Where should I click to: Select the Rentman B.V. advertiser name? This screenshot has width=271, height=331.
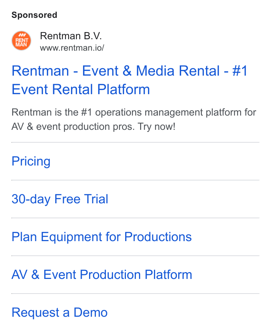coord(71,36)
